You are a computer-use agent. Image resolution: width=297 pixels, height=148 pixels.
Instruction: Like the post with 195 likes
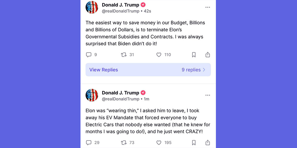[x=159, y=142]
